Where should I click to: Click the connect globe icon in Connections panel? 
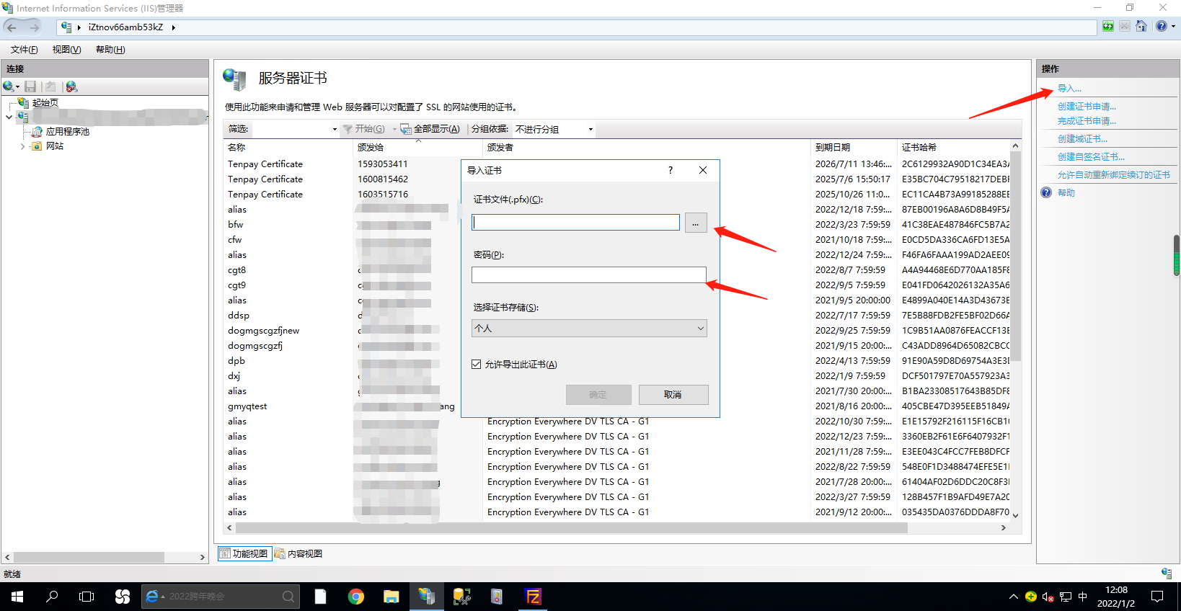(x=9, y=86)
